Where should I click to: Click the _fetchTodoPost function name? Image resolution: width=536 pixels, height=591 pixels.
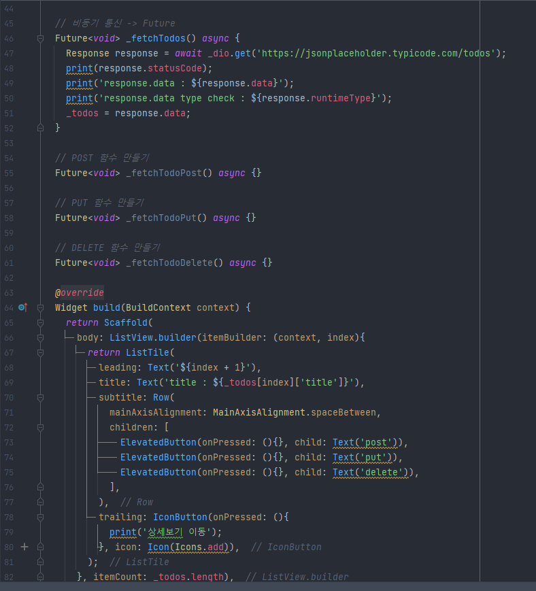(164, 173)
